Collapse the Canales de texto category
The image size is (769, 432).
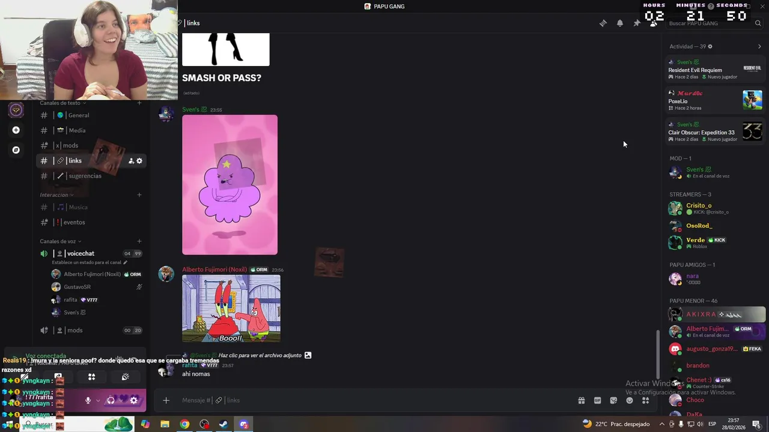click(x=62, y=103)
